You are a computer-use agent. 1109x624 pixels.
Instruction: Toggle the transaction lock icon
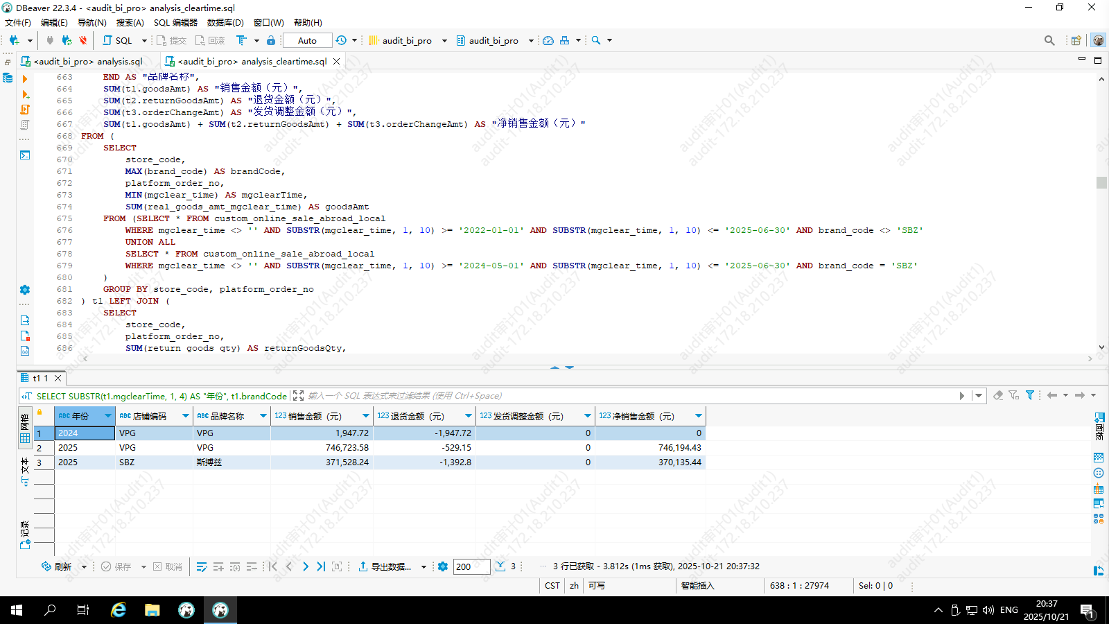[271, 40]
